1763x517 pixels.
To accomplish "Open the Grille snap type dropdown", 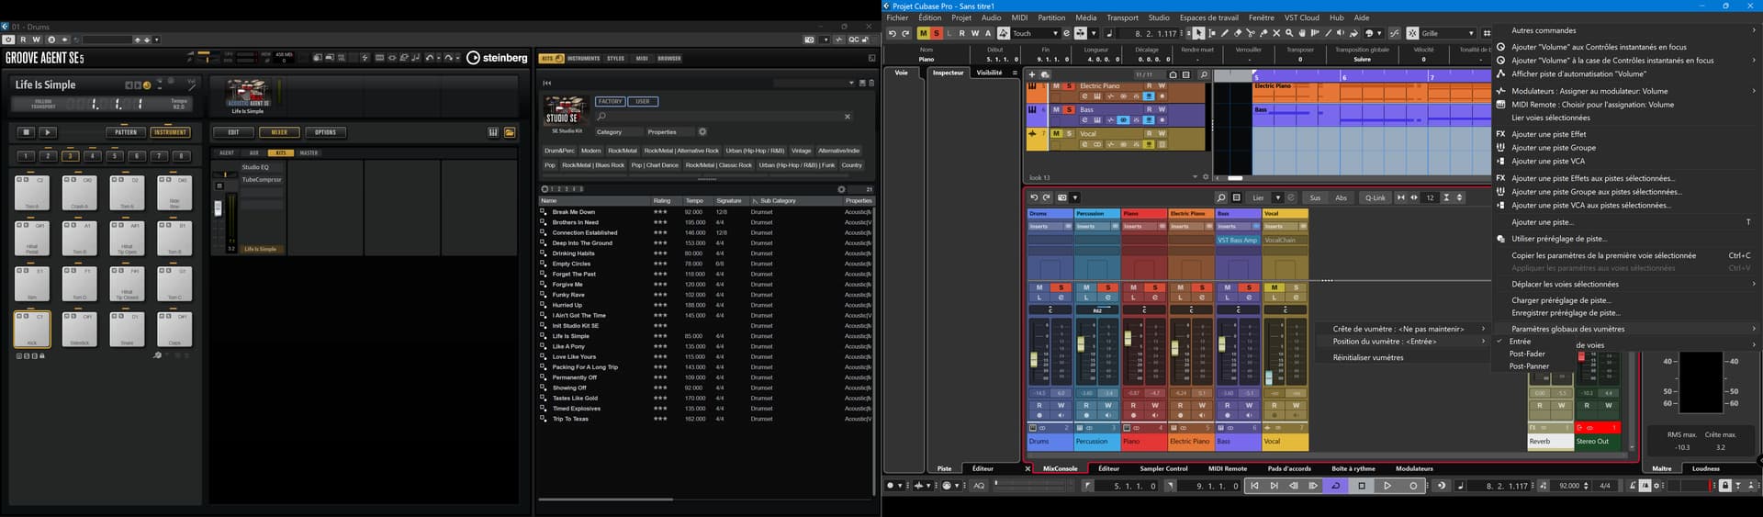I will pos(1447,33).
